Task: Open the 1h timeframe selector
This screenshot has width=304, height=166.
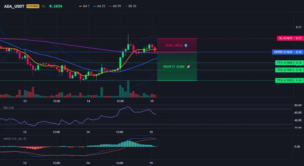Action: [43, 6]
